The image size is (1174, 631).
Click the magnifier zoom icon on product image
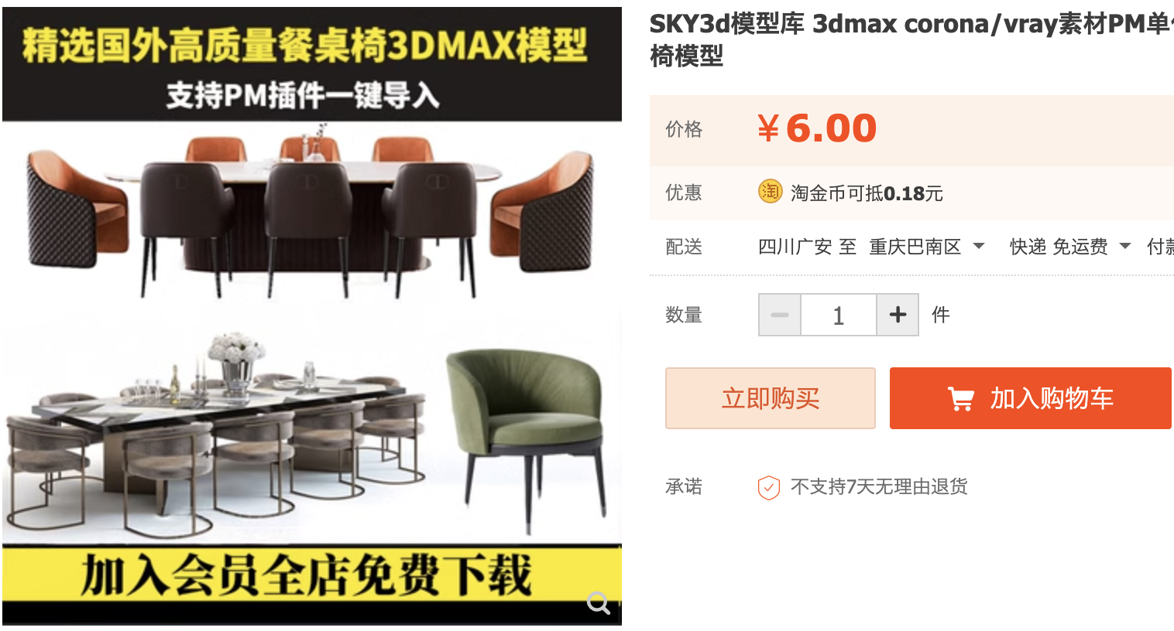(x=598, y=602)
